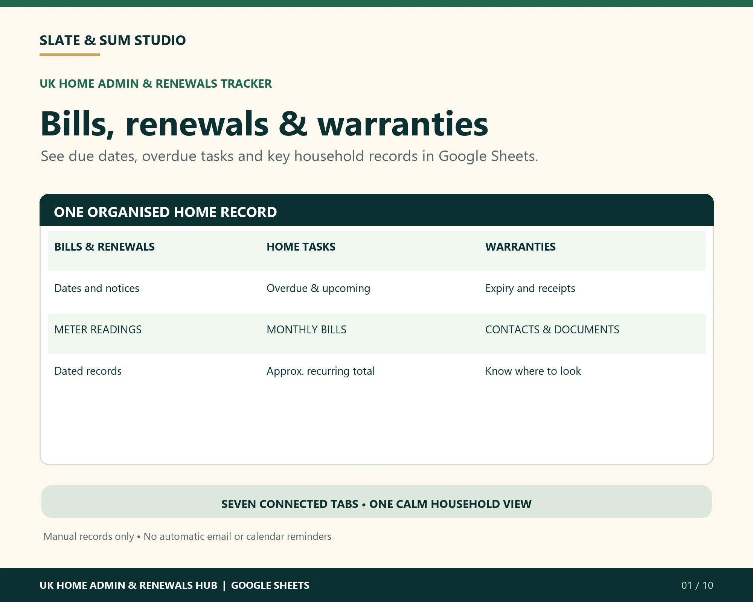
Task: Select the UK HOME ADMIN & RENEWALS TRACKER subtitle
Action: coord(155,84)
